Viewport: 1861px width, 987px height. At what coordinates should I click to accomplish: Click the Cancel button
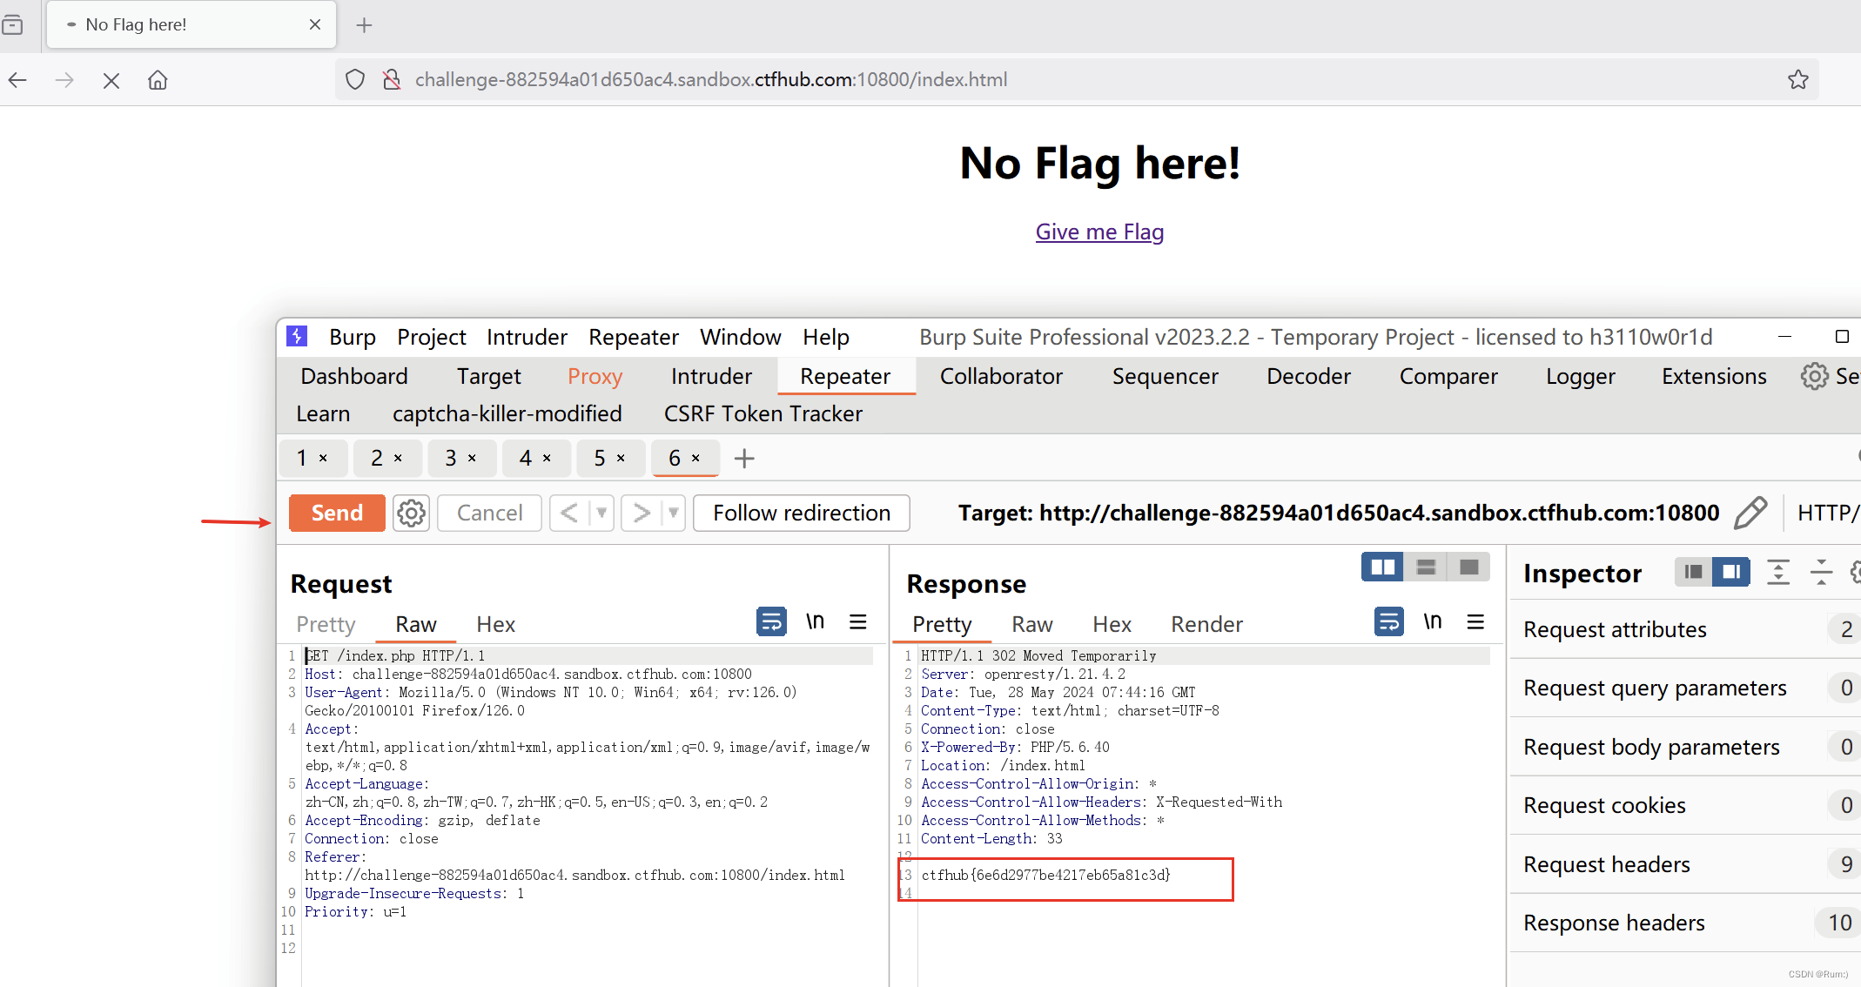tap(489, 513)
